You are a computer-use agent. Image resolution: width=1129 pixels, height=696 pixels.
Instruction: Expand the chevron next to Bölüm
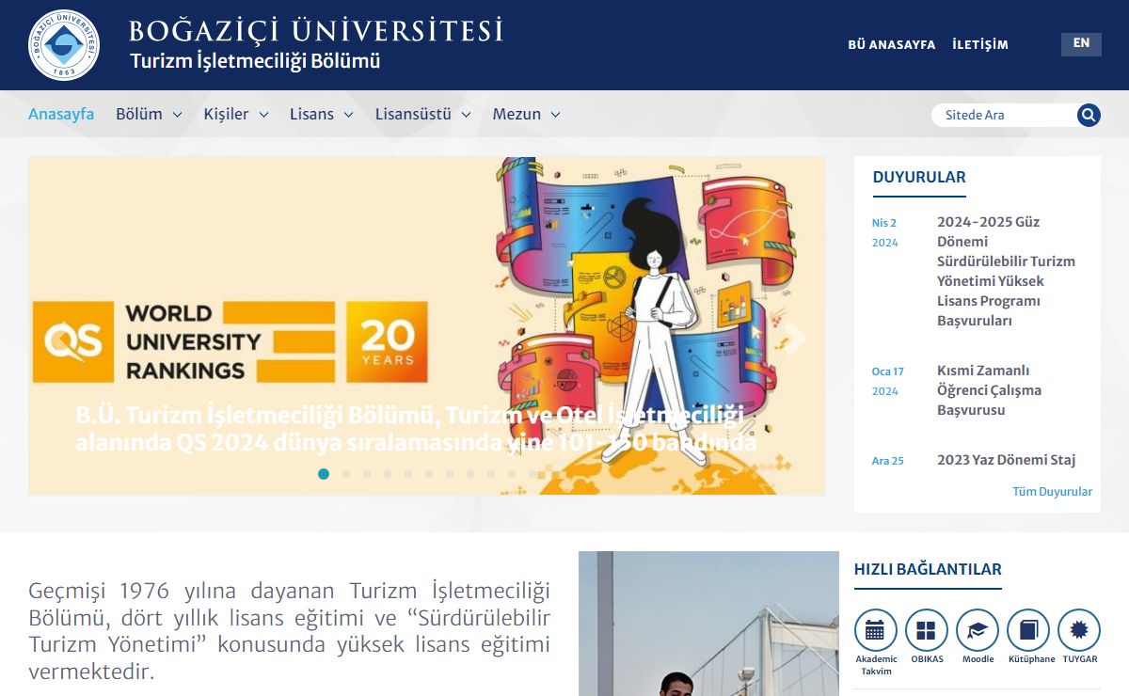click(177, 115)
